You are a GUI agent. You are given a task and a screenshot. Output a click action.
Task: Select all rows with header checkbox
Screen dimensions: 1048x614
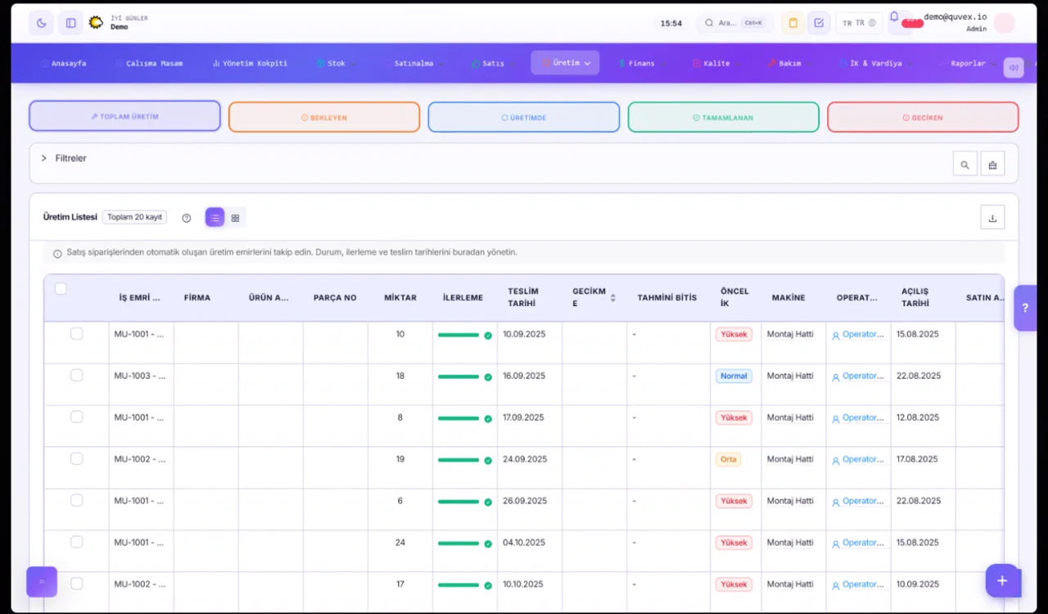(x=61, y=288)
